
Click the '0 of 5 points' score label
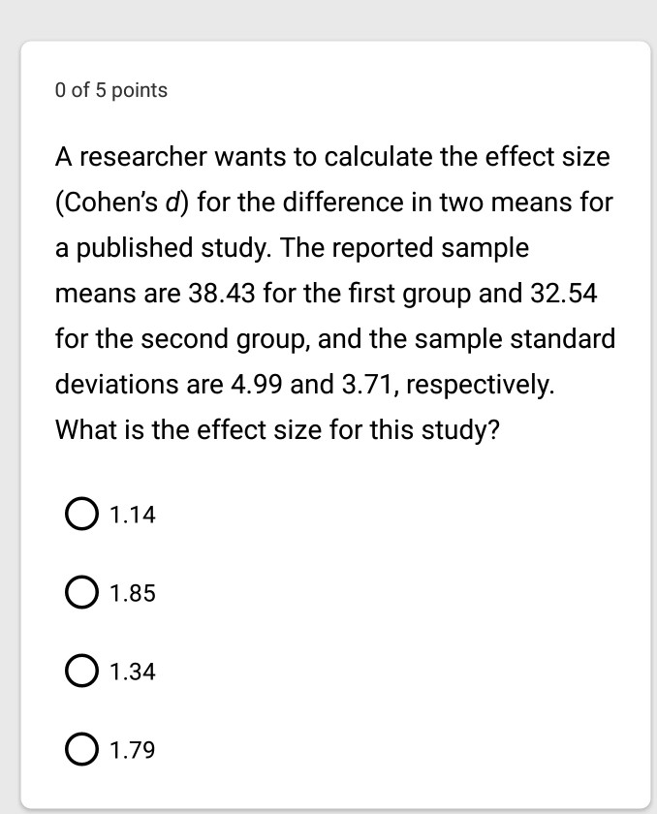111,90
